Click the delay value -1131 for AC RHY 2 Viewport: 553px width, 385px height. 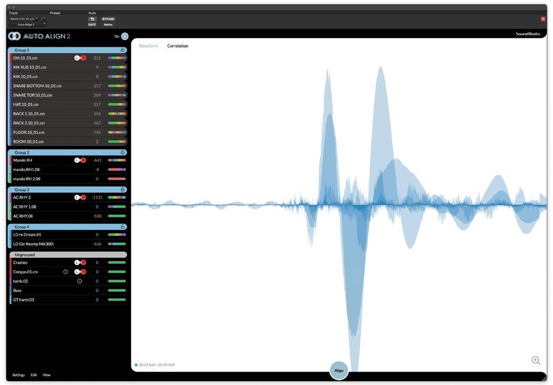(x=97, y=197)
